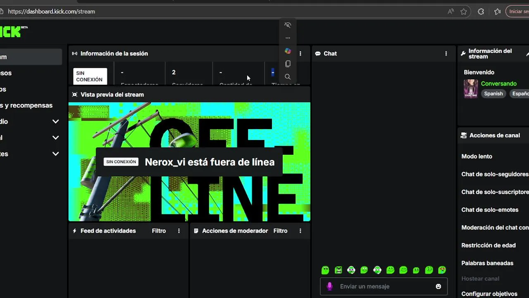Click the offline stream preview image
529x298 pixels.
click(189, 162)
